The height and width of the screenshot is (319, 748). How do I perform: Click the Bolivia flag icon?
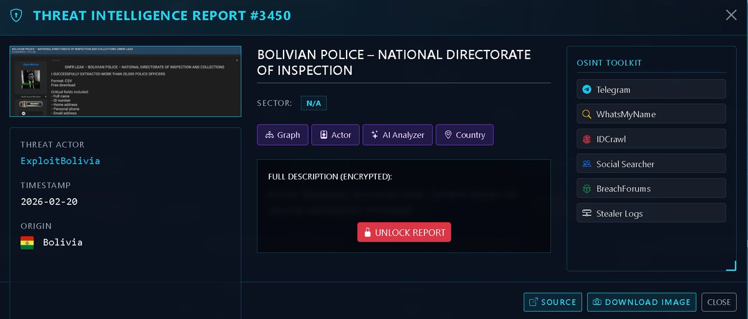(27, 242)
